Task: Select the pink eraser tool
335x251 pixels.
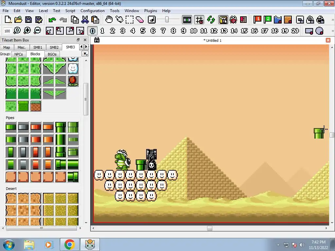Action: pyautogui.click(x=140, y=20)
